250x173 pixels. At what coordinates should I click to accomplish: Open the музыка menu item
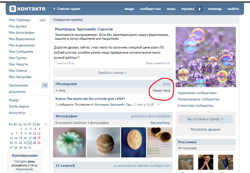pyautogui.click(x=188, y=9)
